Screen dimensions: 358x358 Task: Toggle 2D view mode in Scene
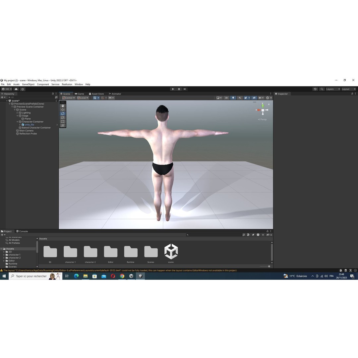(x=226, y=98)
